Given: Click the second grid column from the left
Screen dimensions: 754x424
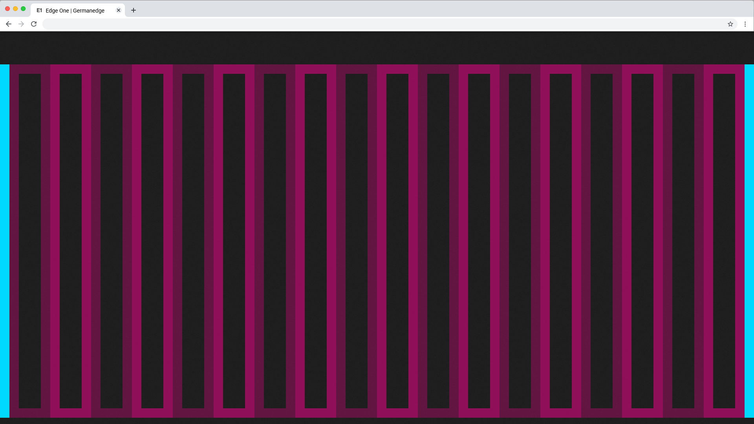Looking at the screenshot, I should click(x=71, y=240).
